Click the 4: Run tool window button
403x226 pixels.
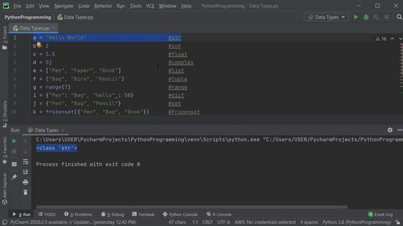tap(21, 214)
